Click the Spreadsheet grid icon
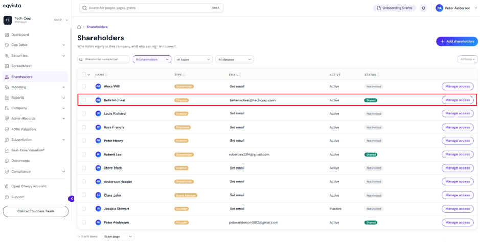 [7, 66]
